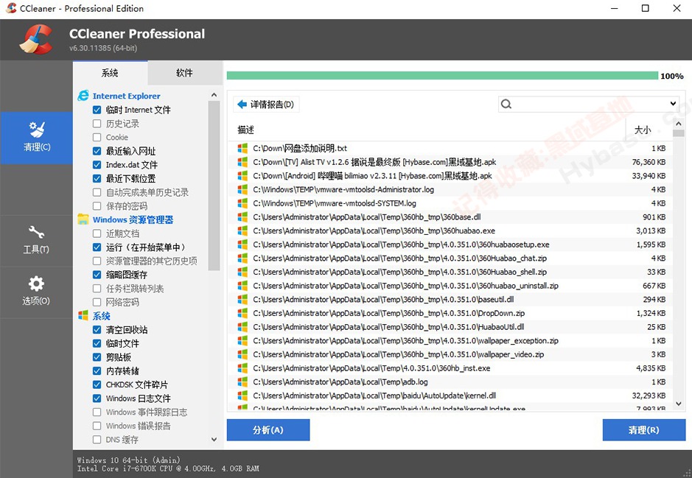This screenshot has width=692, height=478.
Task: Click the search magnifier icon
Action: [506, 104]
